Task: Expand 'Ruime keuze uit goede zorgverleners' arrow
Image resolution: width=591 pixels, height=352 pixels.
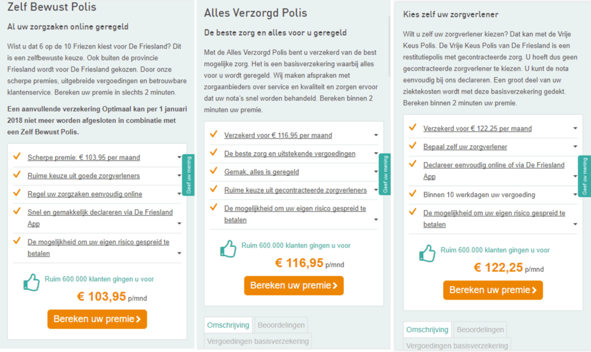Action: [179, 176]
